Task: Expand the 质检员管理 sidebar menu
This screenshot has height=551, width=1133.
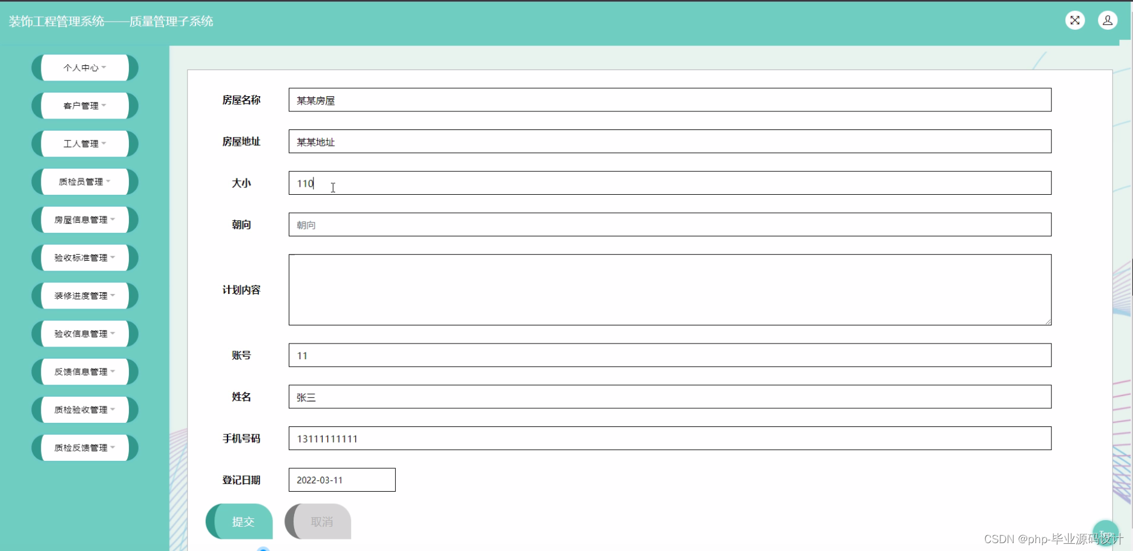Action: 84,181
